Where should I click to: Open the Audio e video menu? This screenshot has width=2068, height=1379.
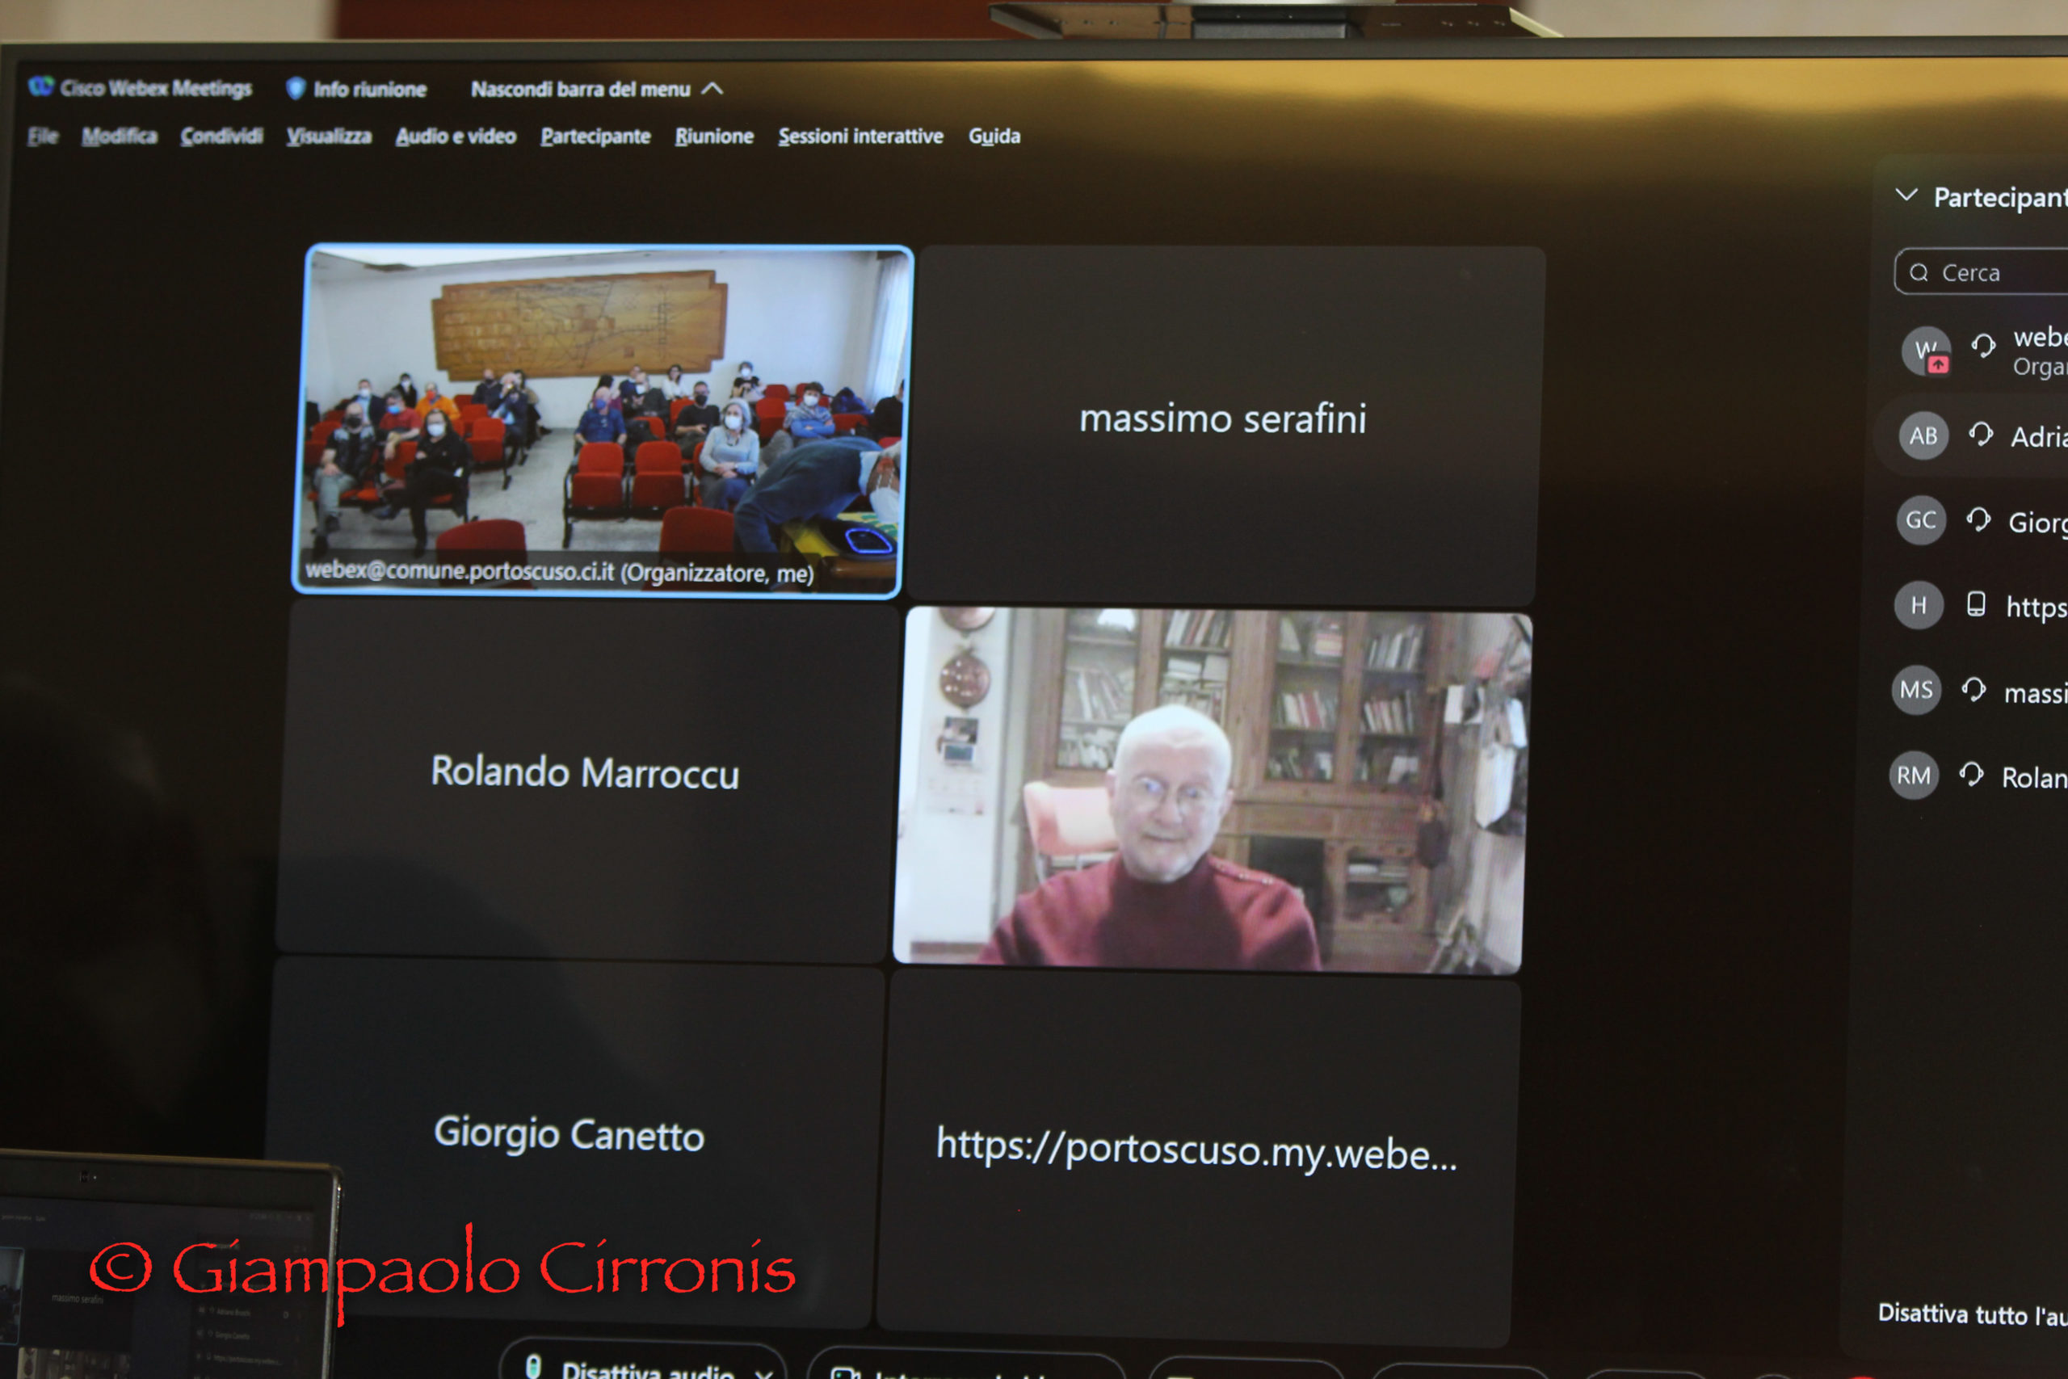(x=456, y=137)
